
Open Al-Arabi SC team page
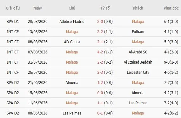138,52
